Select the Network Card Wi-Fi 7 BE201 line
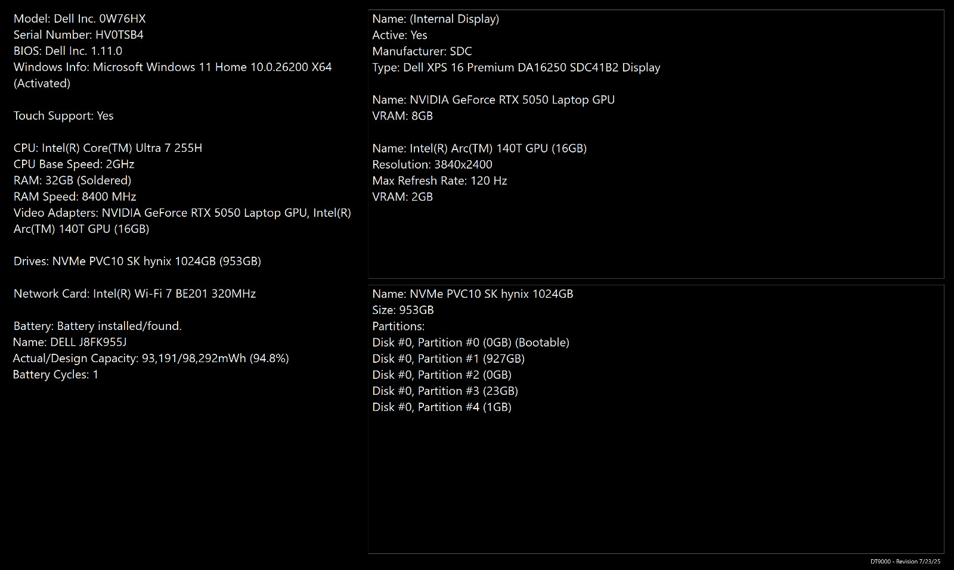This screenshot has height=570, width=954. pyautogui.click(x=135, y=294)
